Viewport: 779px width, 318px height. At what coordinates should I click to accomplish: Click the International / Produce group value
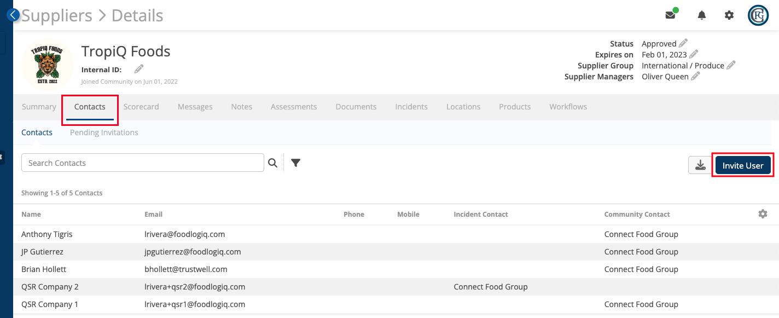click(683, 66)
